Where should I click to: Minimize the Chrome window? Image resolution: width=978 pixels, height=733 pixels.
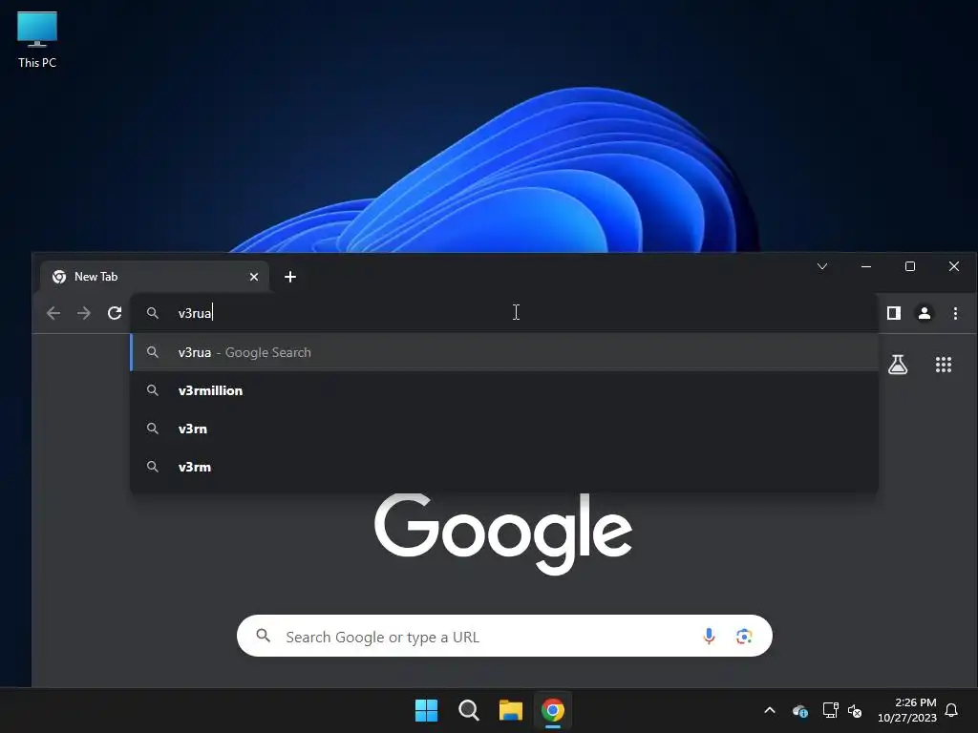(x=866, y=267)
